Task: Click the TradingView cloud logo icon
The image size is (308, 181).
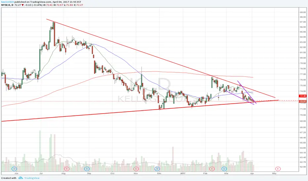Action: coord(20,178)
